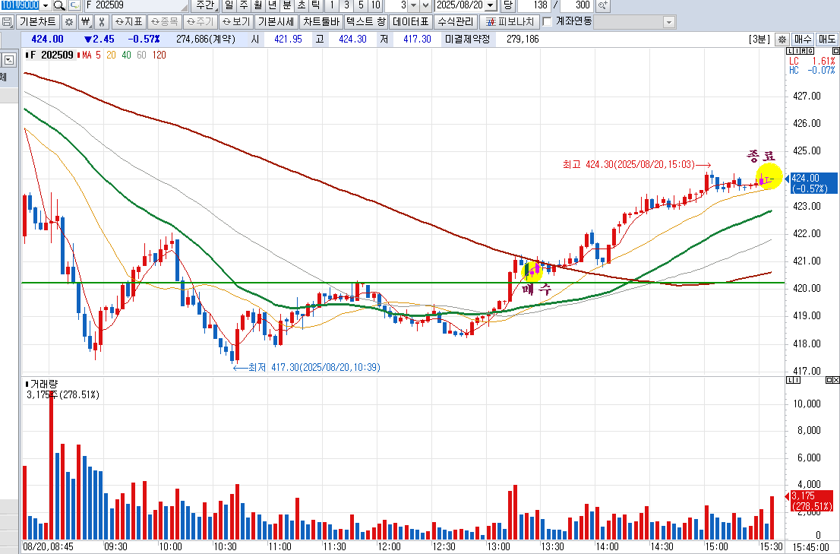Viewport: 840px width, 554px height.
Task: Click the 매도 sell button
Action: [826, 39]
